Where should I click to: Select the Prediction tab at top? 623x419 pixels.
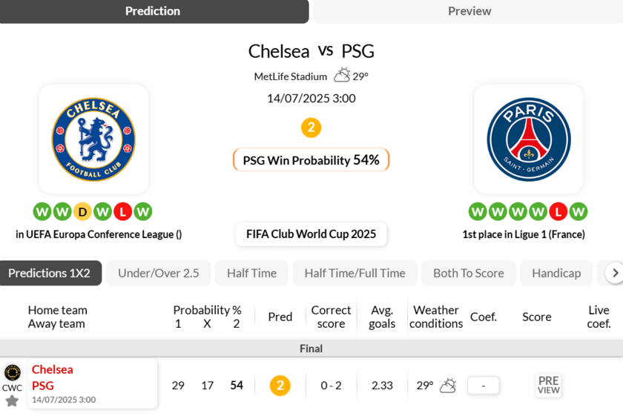(153, 11)
